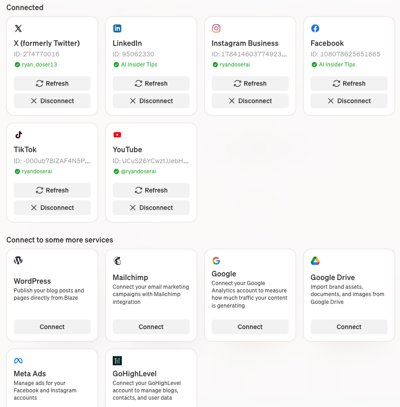Refresh the X (formerly Twitter) connection
Image resolution: width=400 pixels, height=407 pixels.
[52, 83]
